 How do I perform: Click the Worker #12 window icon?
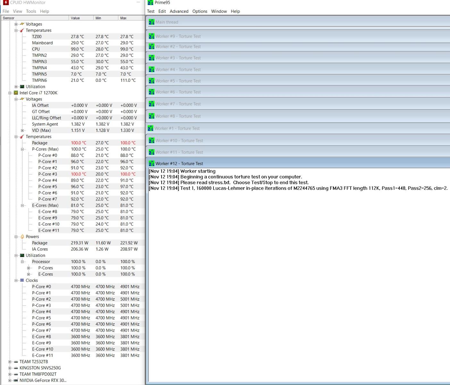click(x=152, y=164)
